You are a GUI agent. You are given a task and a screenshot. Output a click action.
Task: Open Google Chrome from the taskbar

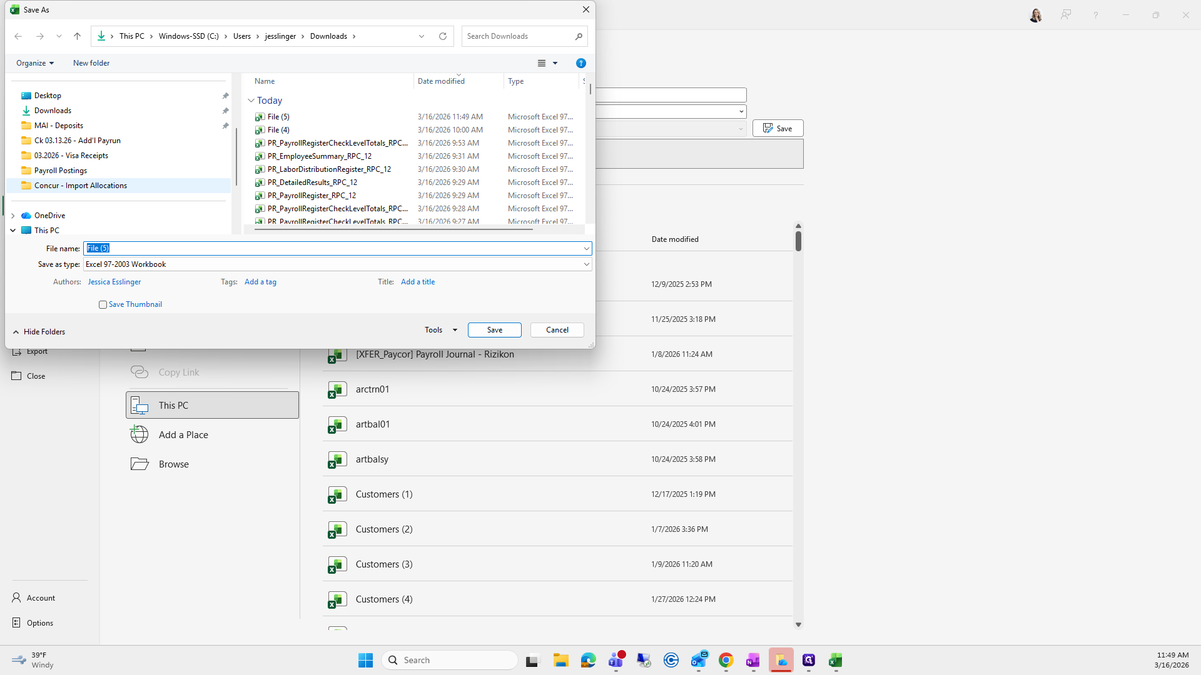pos(726,660)
